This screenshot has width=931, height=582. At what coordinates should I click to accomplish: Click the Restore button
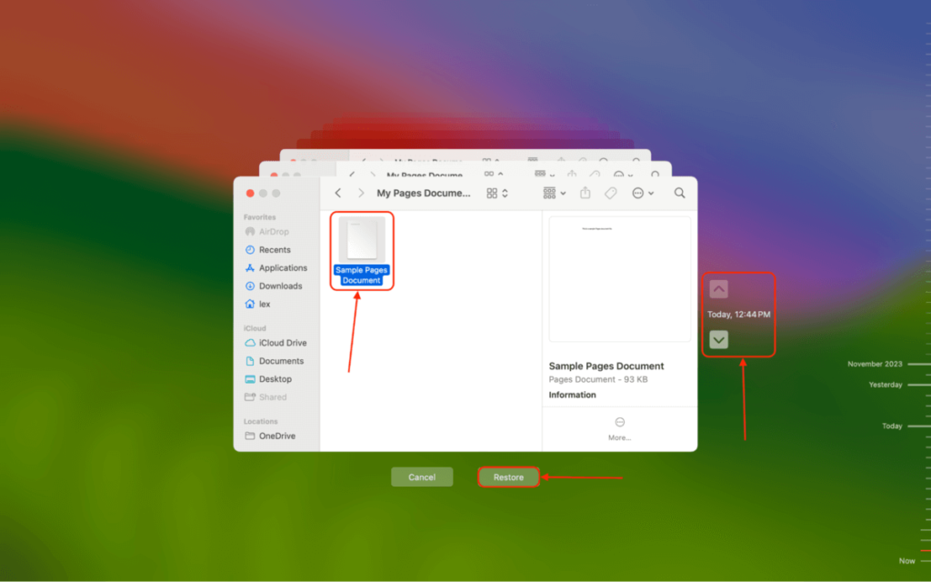point(508,477)
